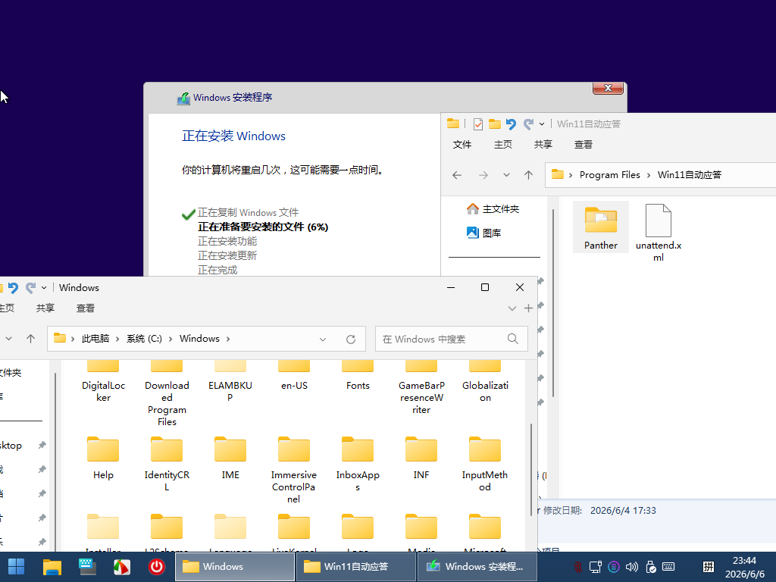Click Program Files in the breadcrumb path
The height and width of the screenshot is (582, 776).
[610, 175]
